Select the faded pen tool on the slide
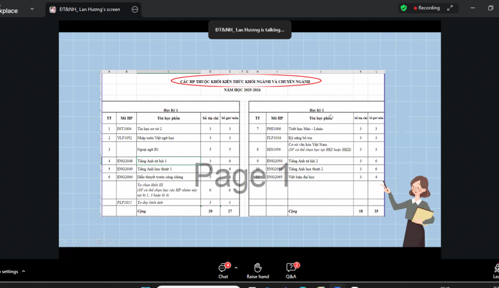The image size is (499, 288). tap(87, 241)
